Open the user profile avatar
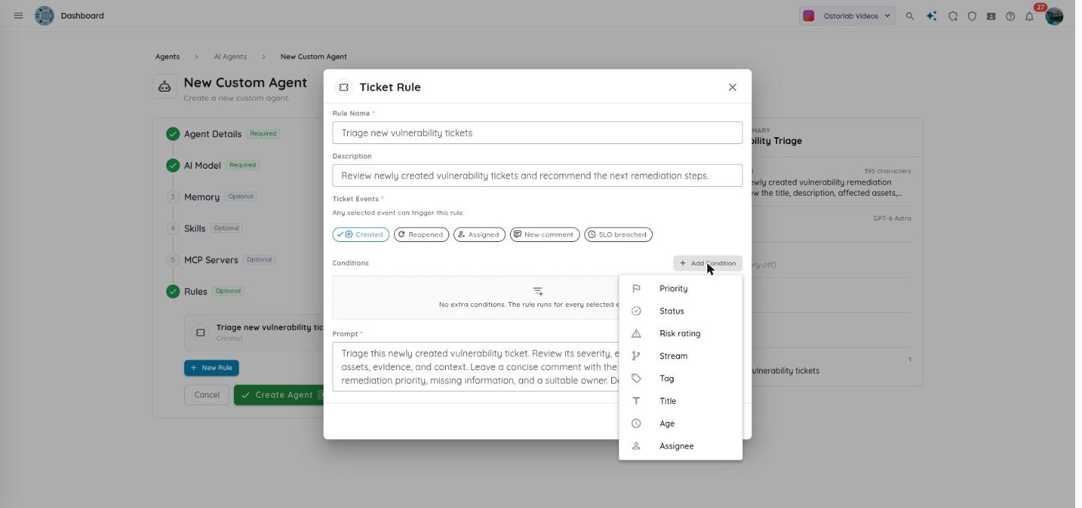 tap(1054, 16)
